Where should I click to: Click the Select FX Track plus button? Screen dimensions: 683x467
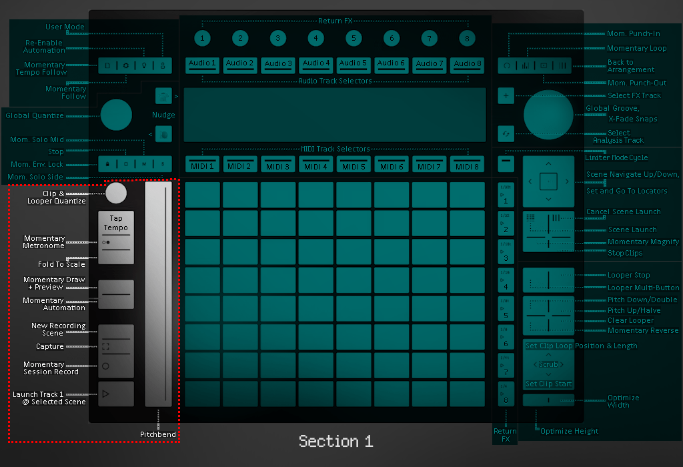coord(506,96)
